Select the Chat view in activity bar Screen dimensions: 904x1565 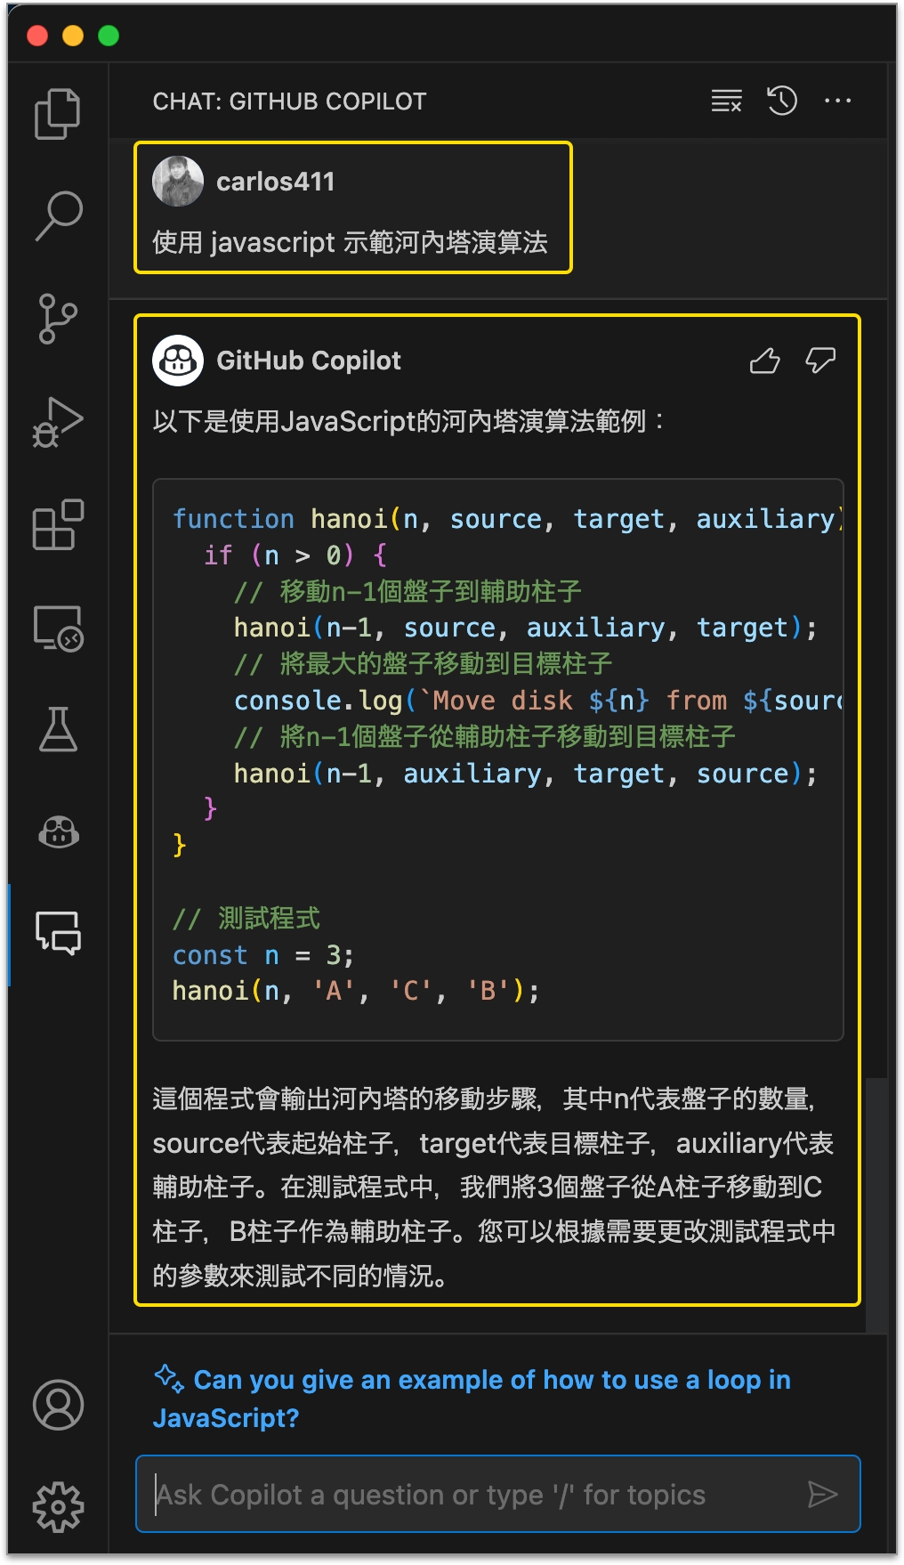point(58,934)
